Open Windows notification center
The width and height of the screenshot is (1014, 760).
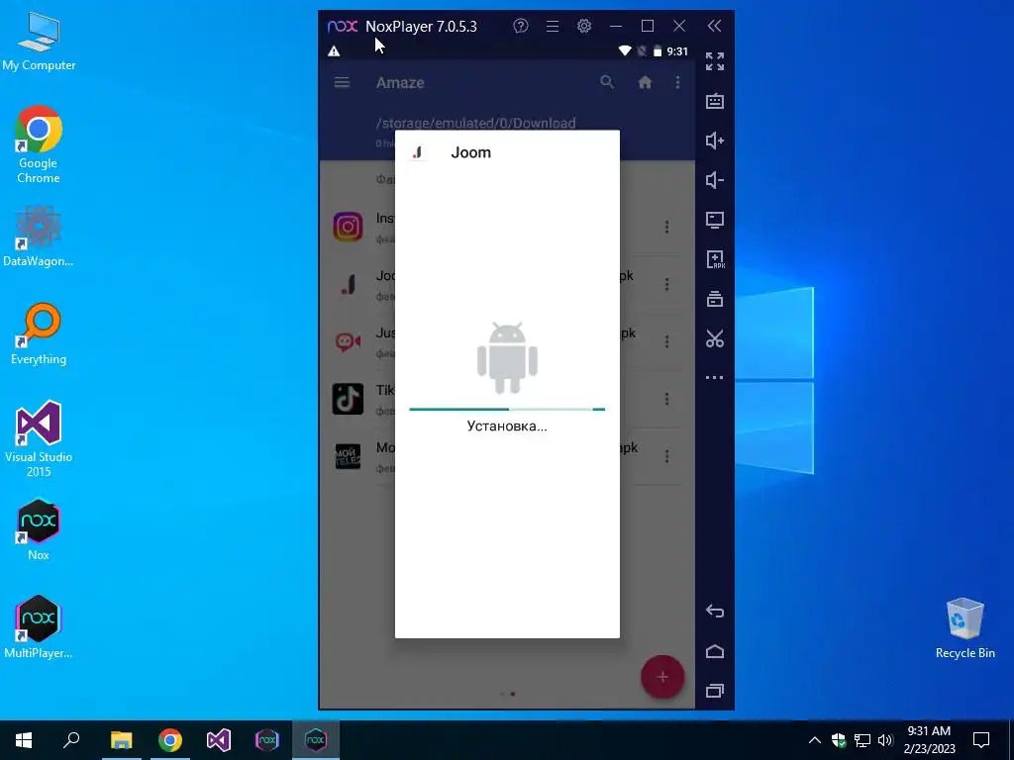pos(981,740)
